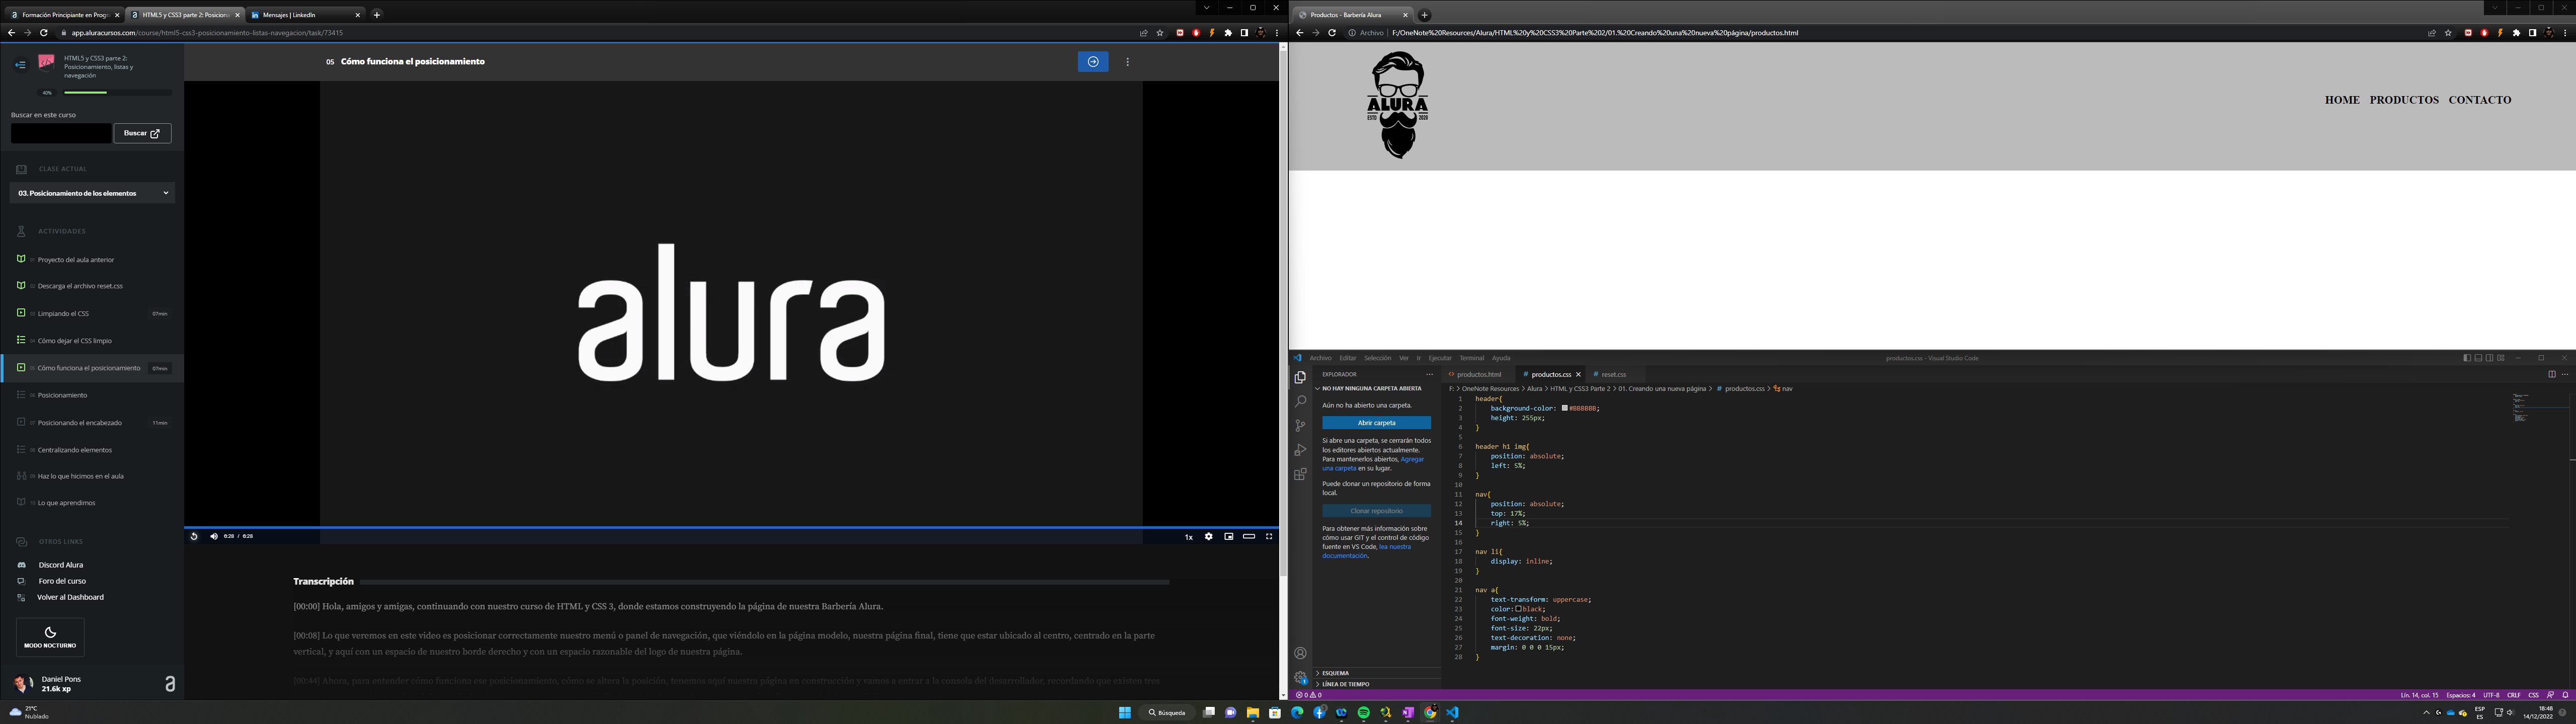Click Windows Start button in taskbar
This screenshot has width=2576, height=724.
[x=1125, y=713]
